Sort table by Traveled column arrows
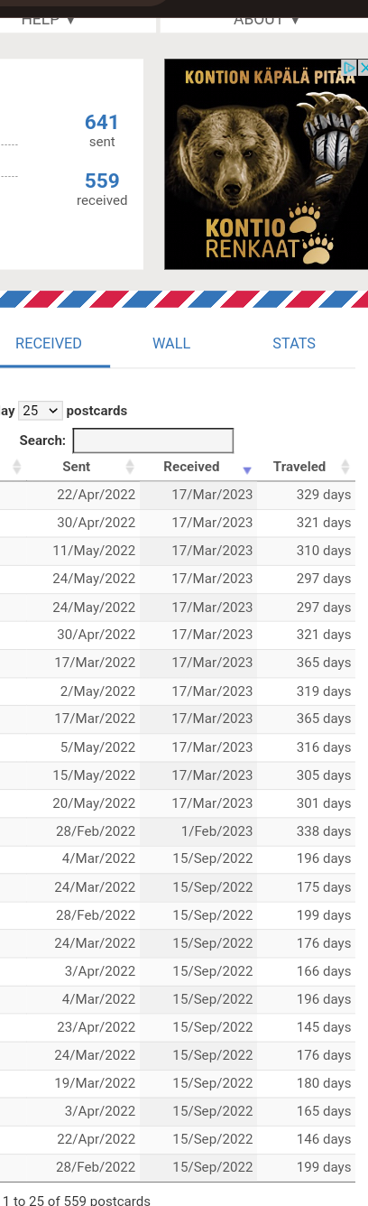 (x=345, y=467)
